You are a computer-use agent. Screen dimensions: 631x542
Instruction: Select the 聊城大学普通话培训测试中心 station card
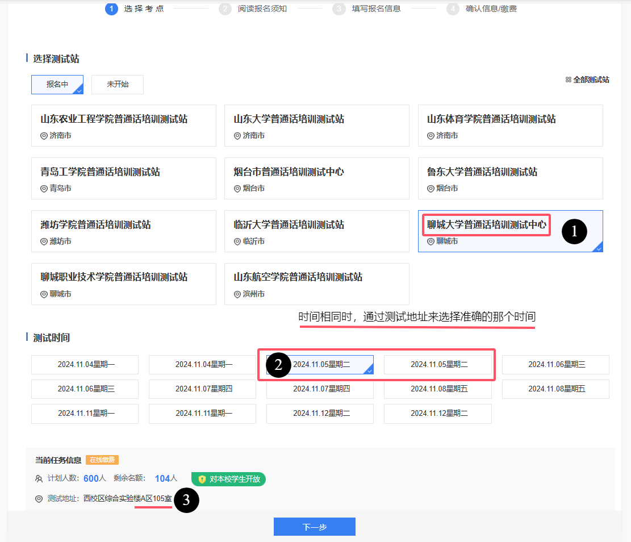click(510, 231)
